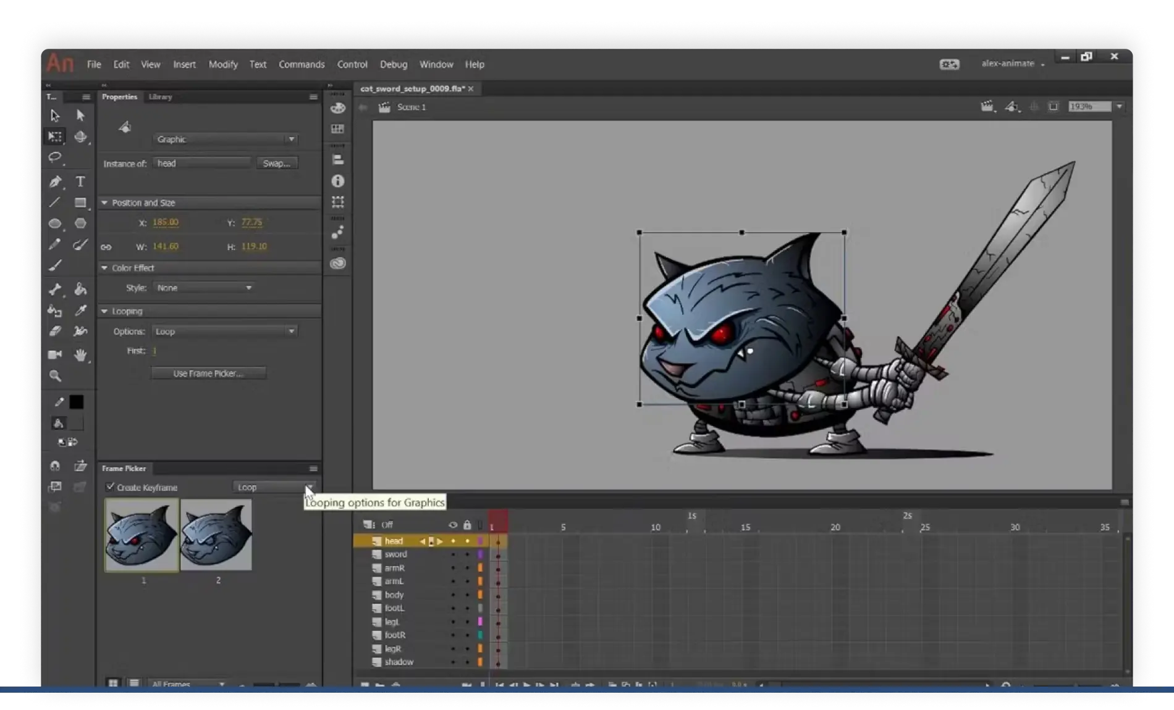Open the Info panel icon
This screenshot has height=710, width=1174.
tap(337, 181)
